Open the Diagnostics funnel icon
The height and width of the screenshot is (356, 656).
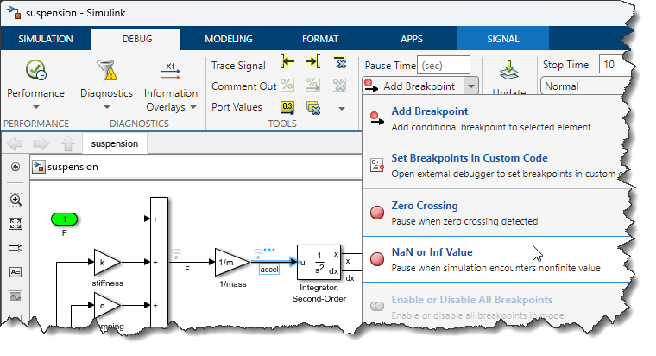[107, 70]
